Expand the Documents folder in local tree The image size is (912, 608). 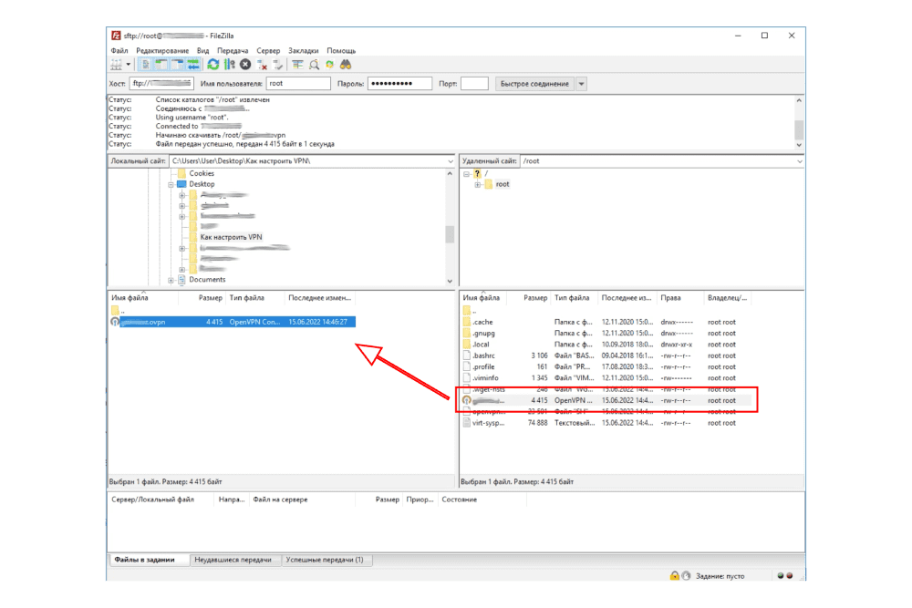click(171, 280)
